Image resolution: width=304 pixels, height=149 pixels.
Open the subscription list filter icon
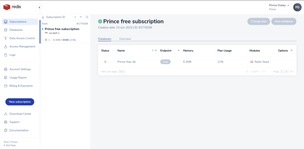click(81, 17)
